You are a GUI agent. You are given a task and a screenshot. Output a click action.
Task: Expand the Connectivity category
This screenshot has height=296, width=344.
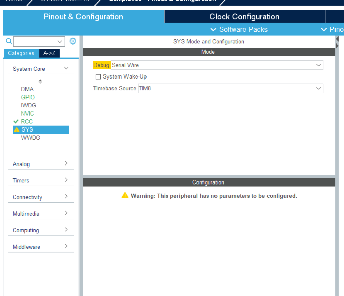[x=41, y=197]
